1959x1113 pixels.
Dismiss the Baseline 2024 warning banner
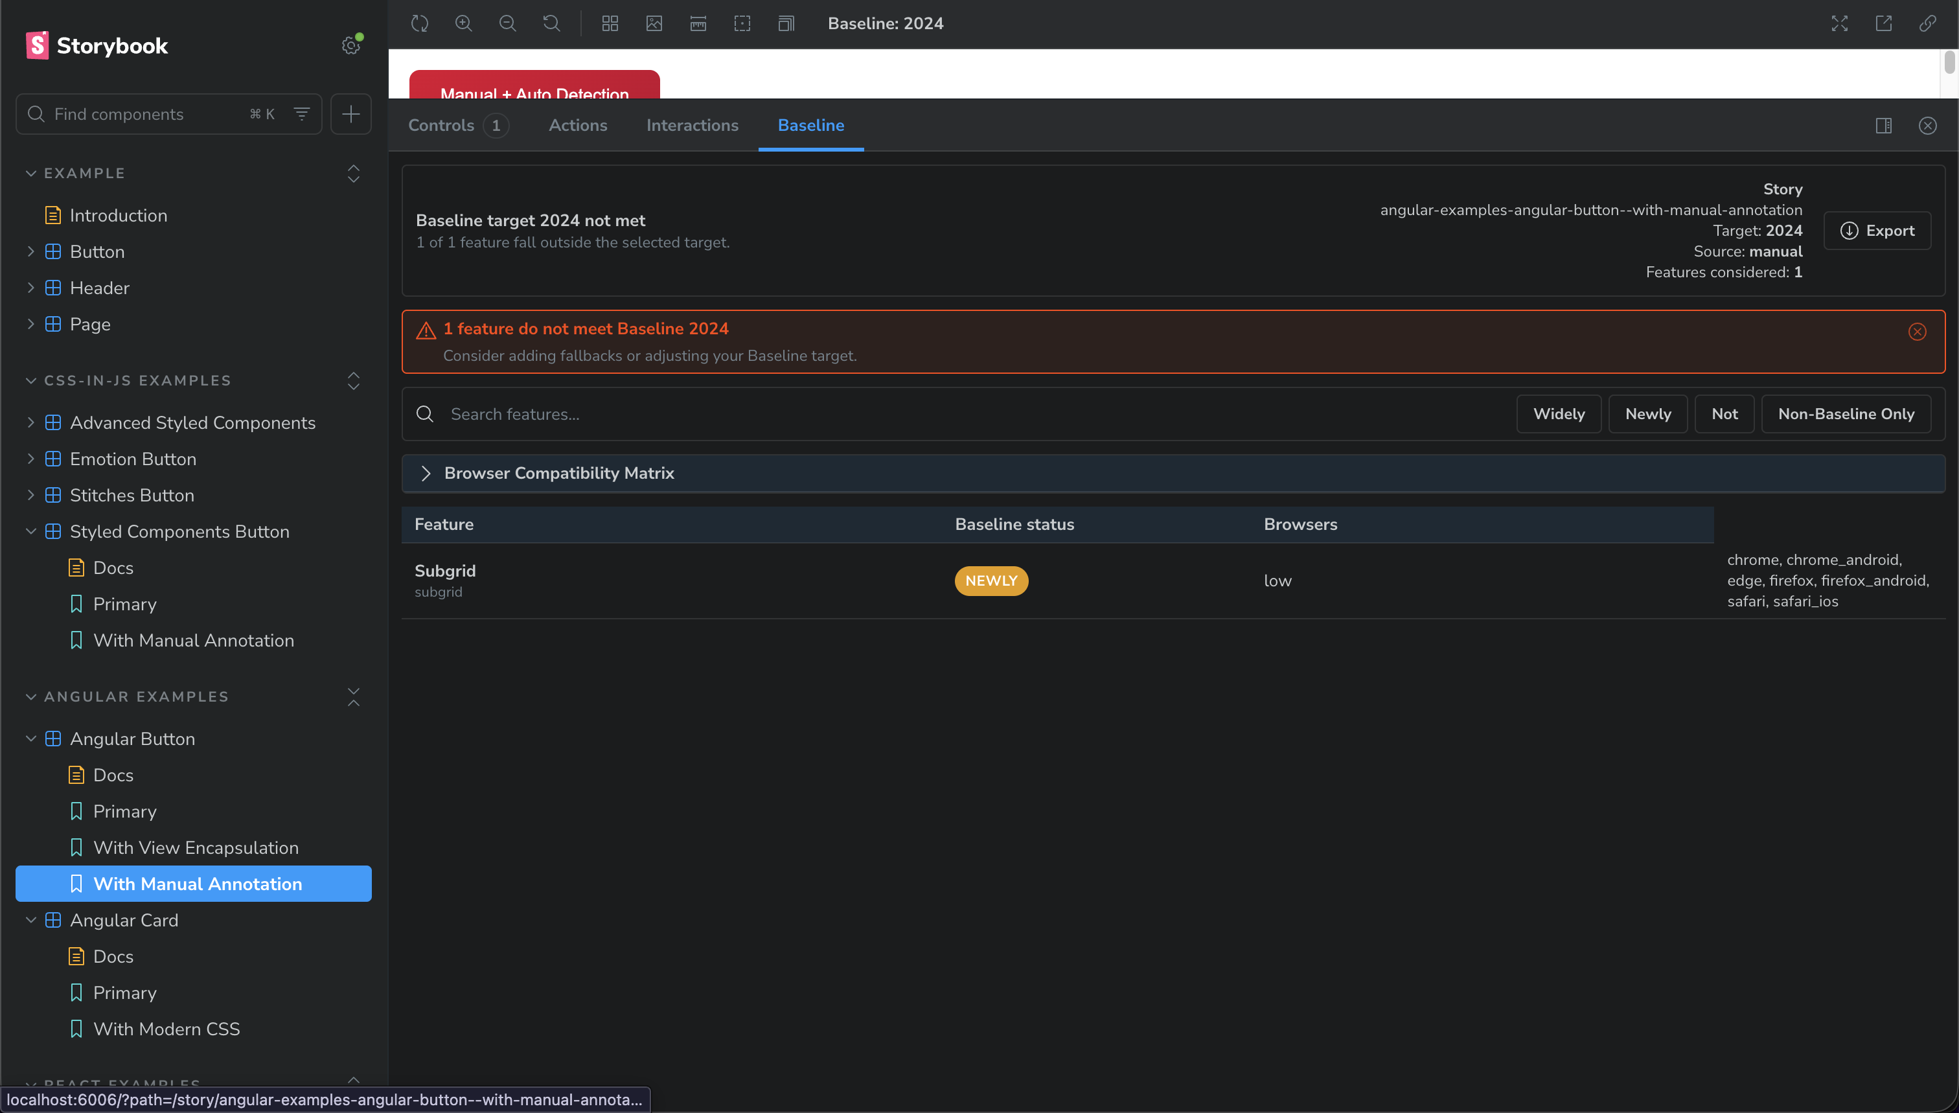click(x=1917, y=332)
